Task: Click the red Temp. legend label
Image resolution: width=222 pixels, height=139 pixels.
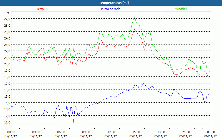Action: click(x=41, y=9)
